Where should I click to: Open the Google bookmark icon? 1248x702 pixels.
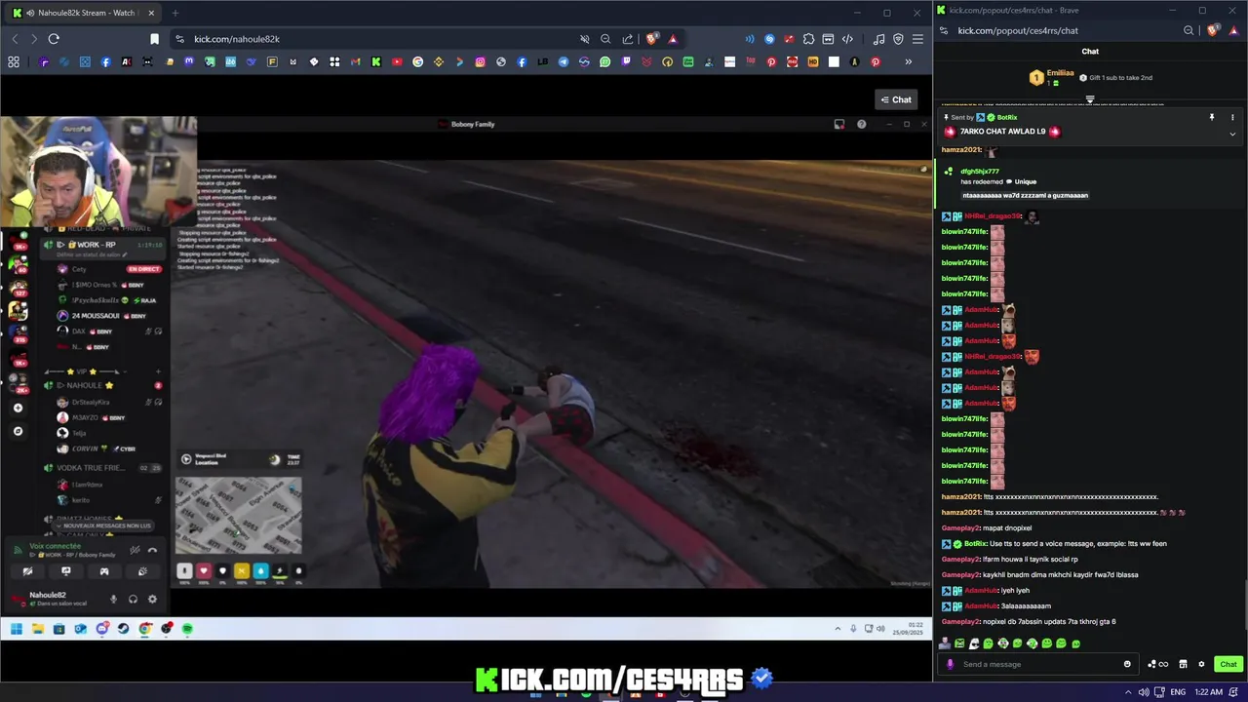418,62
